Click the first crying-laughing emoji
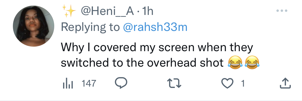 click(x=235, y=63)
